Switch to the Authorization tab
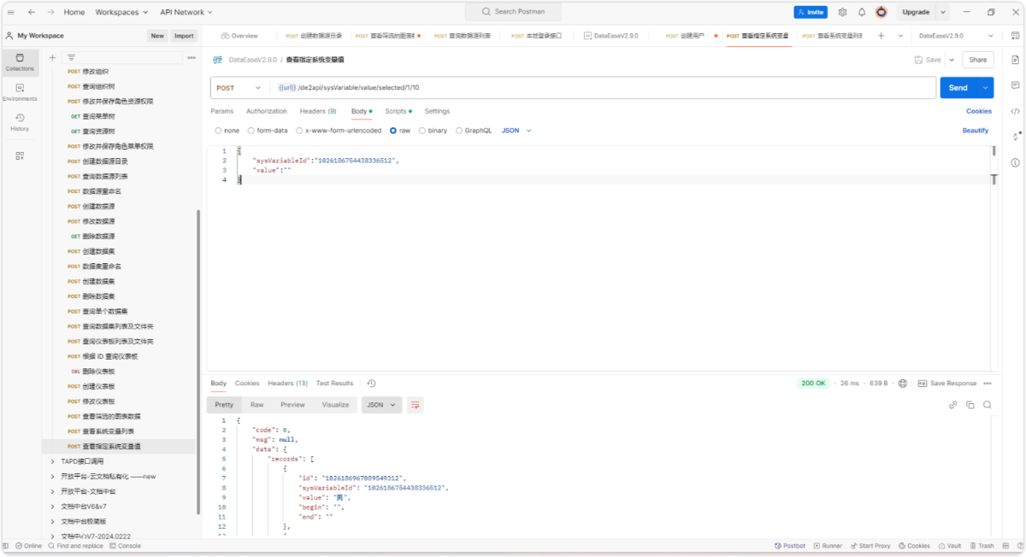 click(x=267, y=111)
